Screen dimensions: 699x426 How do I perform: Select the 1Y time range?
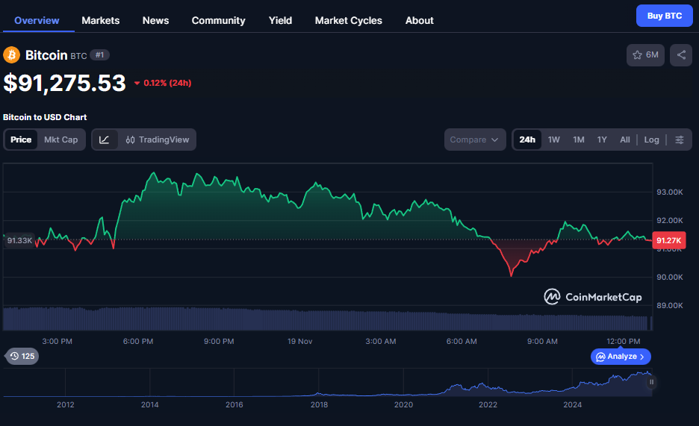click(x=602, y=140)
